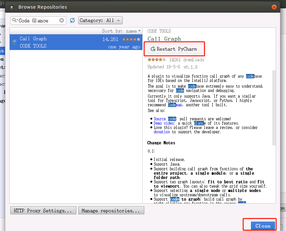
Task: Clear the plugin search field text
Action: click(x=62, y=20)
